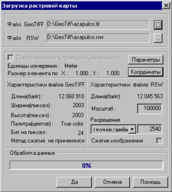
Task: Open the RSW file browse ellipsis button
Action: pyautogui.click(x=158, y=38)
